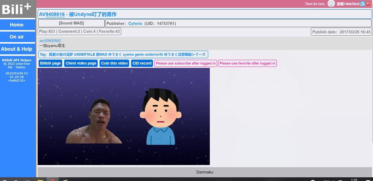Select the undernorth tag
The image size is (373, 181).
pyautogui.click(x=154, y=54)
